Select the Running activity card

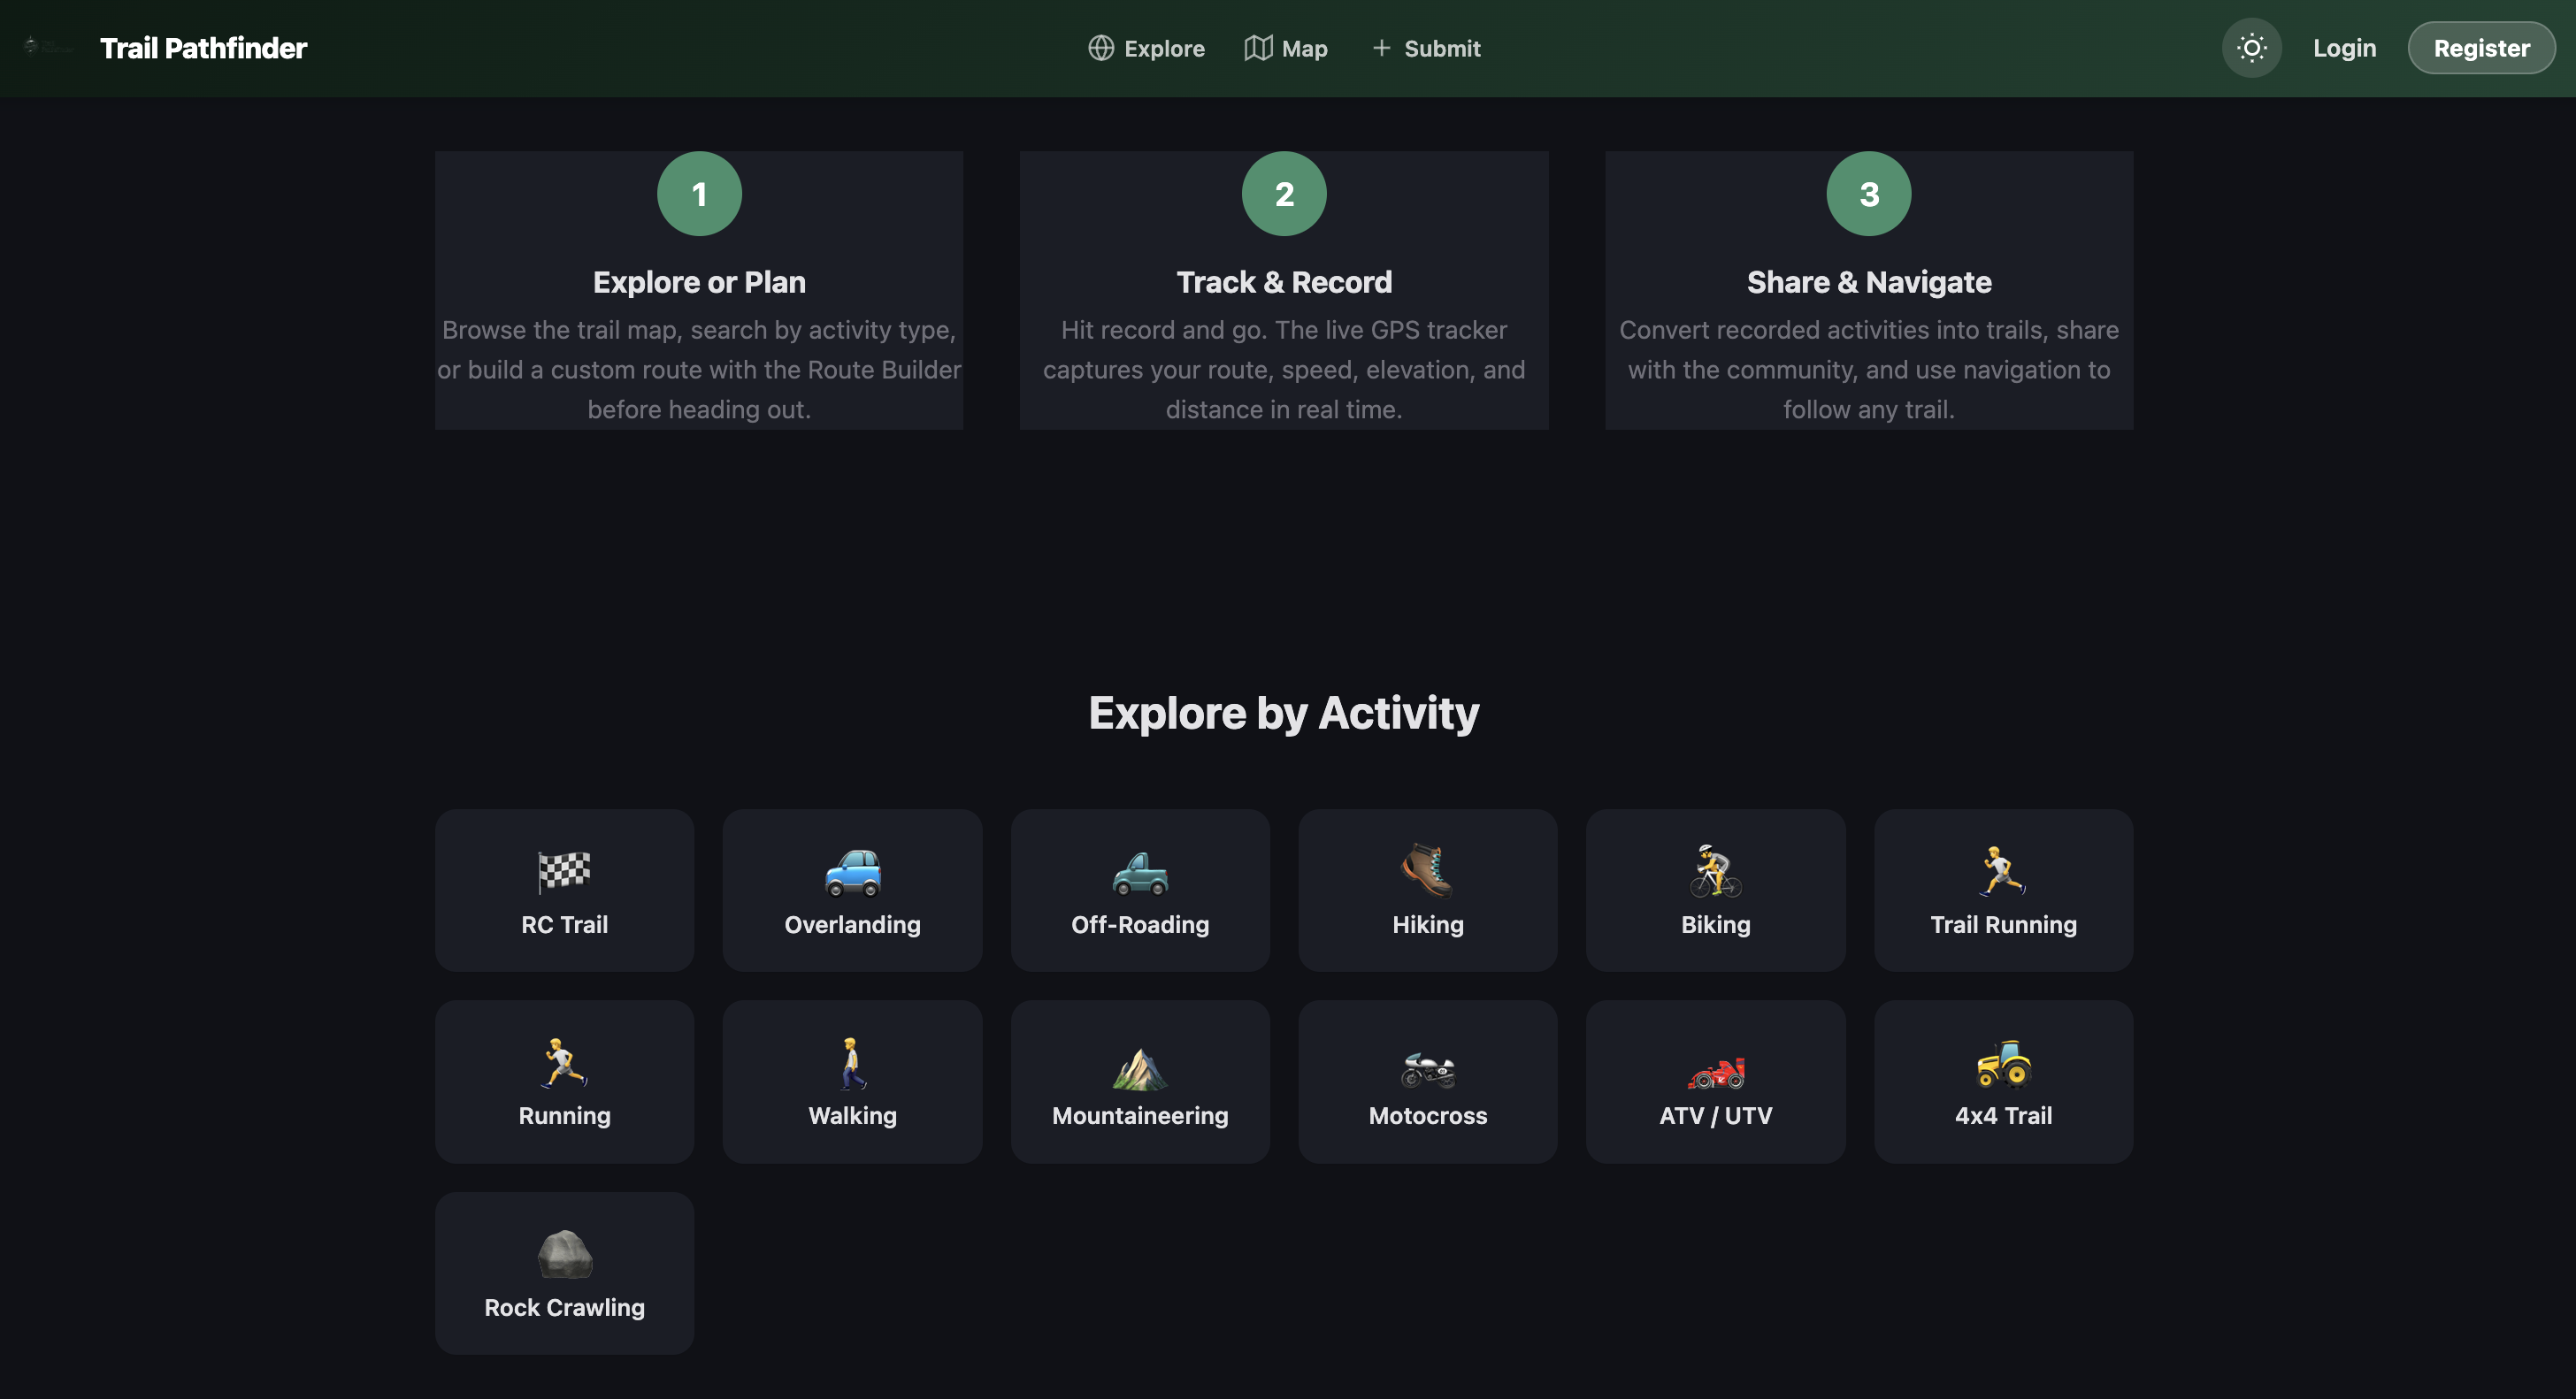pyautogui.click(x=564, y=1081)
